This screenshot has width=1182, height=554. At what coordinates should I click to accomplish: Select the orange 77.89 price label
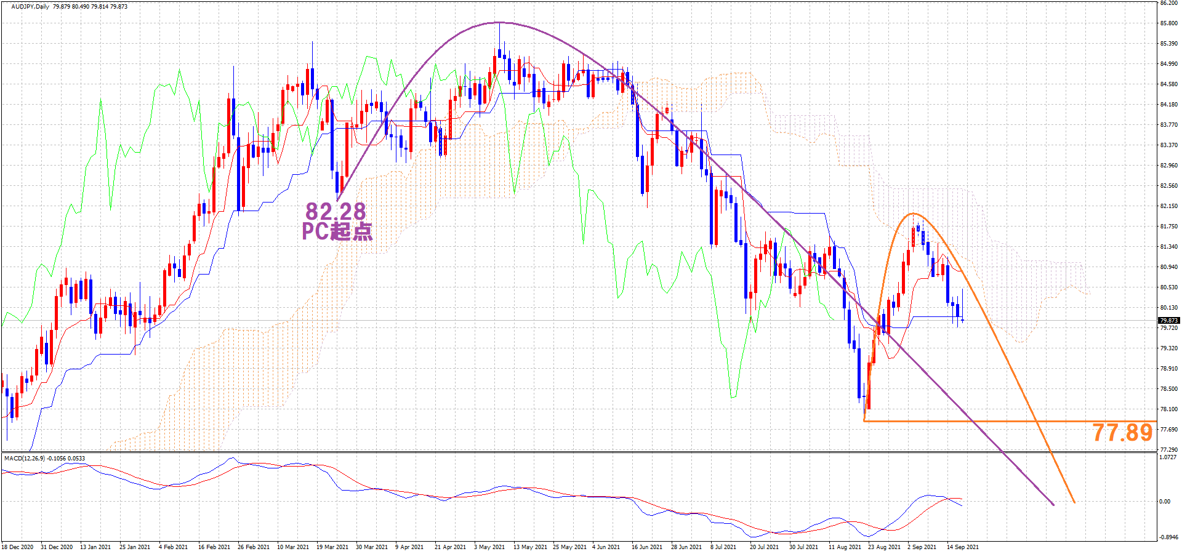[1122, 433]
